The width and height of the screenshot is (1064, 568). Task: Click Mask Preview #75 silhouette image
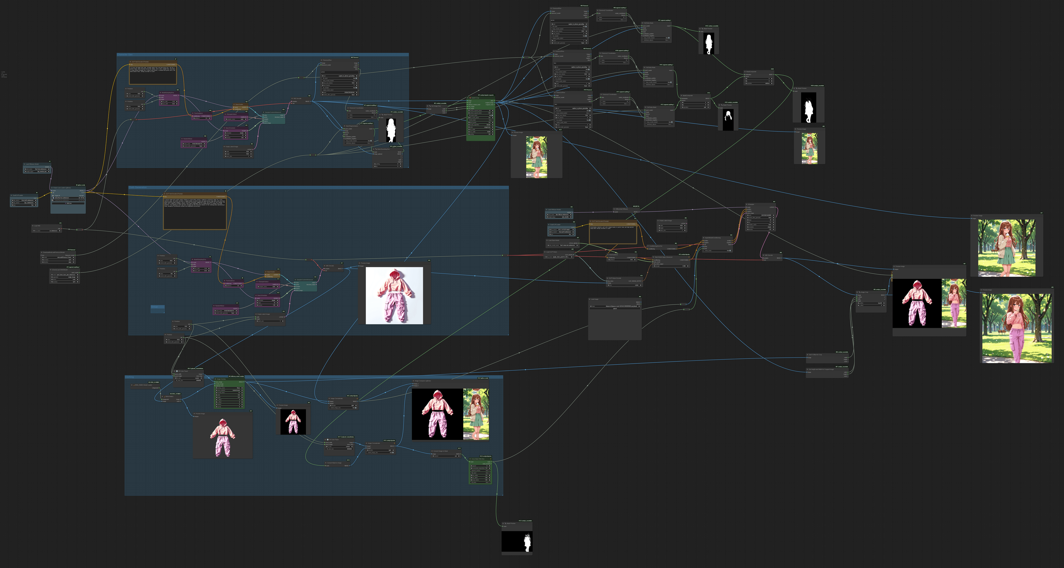click(x=391, y=130)
